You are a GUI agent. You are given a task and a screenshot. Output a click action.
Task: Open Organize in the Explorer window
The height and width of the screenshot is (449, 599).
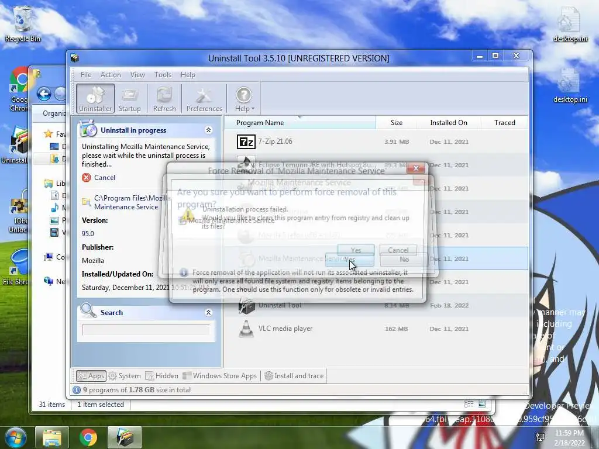click(x=54, y=113)
